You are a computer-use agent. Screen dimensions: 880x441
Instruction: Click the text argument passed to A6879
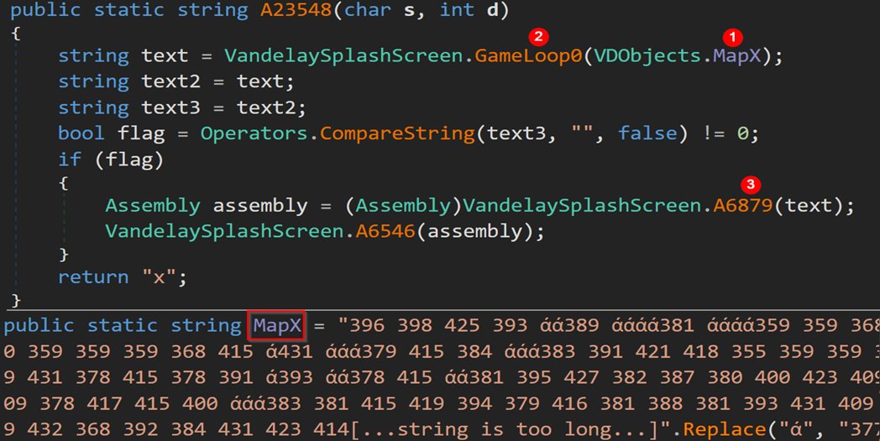click(x=808, y=205)
